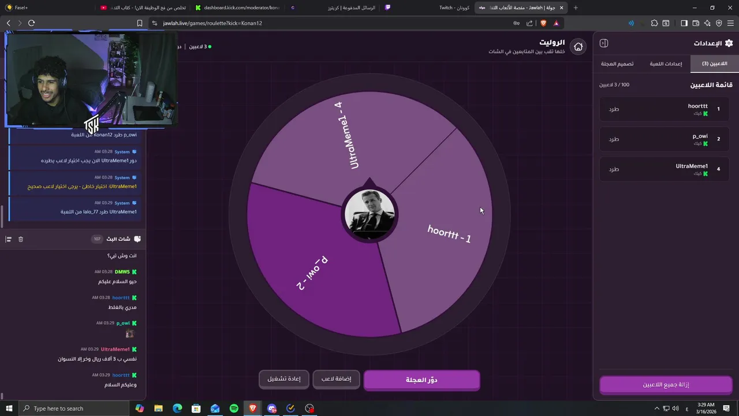
Task: Click the 3 لاعبين players count indicator
Action: (x=200, y=46)
